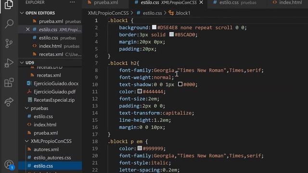Viewport: 308px width, 173px height.
Task: Click the font-size:2em code line
Action: (x=139, y=99)
